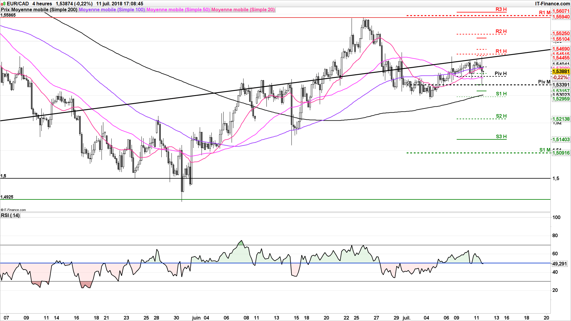Select the S1 H support label
Viewport: 571px width, 321px height.
tap(501, 94)
